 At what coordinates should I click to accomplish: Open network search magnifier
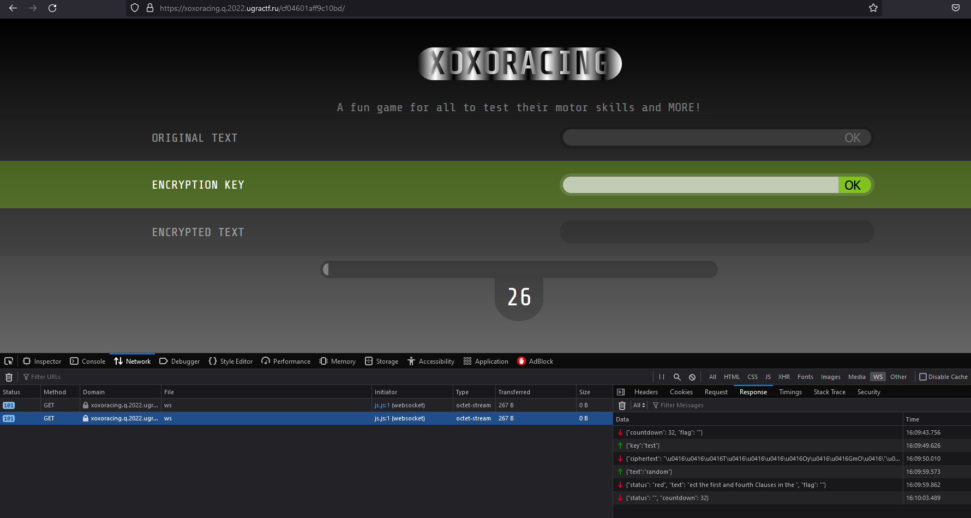(677, 377)
